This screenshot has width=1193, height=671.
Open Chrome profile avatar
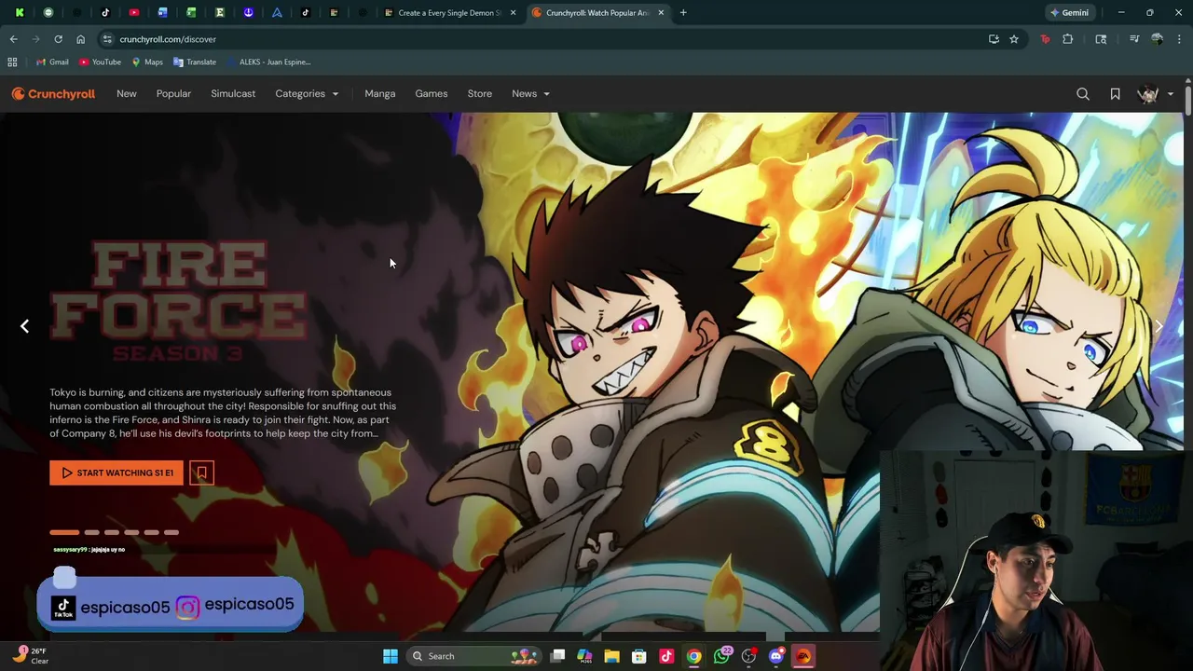pyautogui.click(x=1157, y=39)
